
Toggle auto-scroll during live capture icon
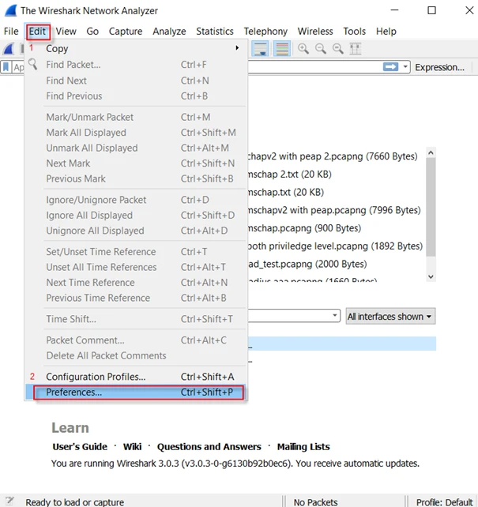click(260, 49)
